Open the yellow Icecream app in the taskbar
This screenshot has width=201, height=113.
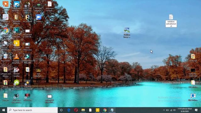(x=98, y=110)
